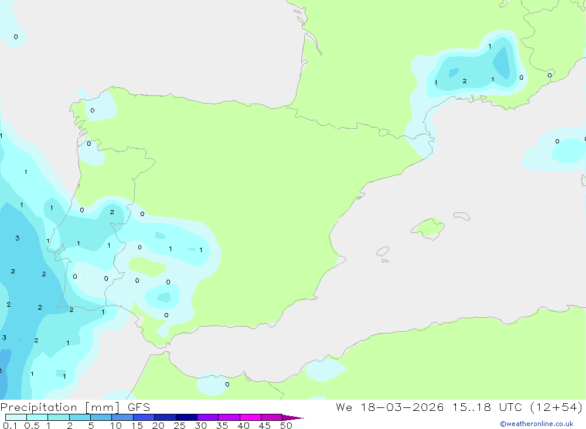This screenshot has width=586, height=429.
Task: Click the 'GFS' model label
Action: point(139,407)
